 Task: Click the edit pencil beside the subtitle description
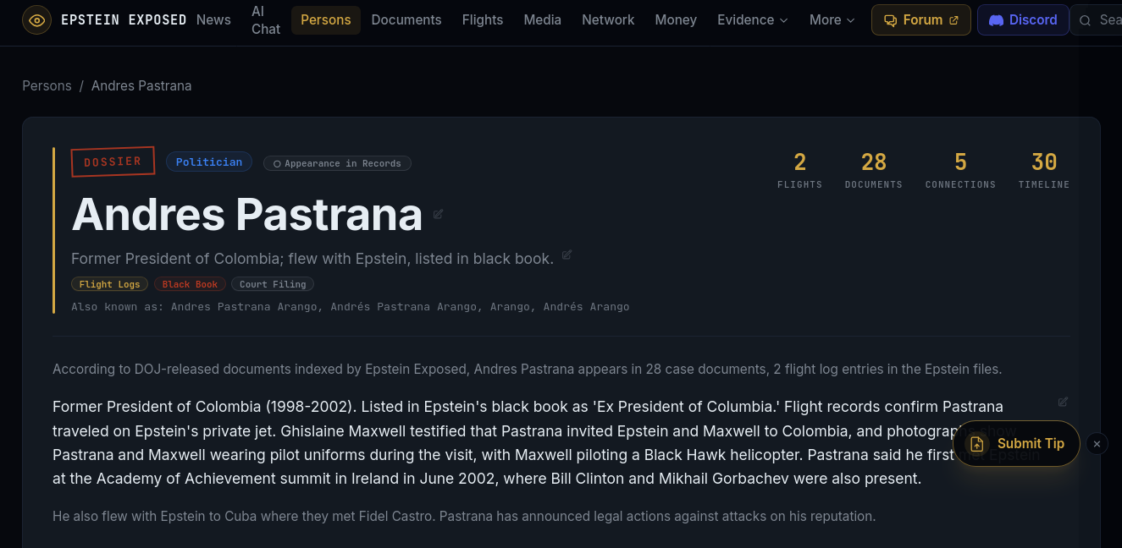567,255
